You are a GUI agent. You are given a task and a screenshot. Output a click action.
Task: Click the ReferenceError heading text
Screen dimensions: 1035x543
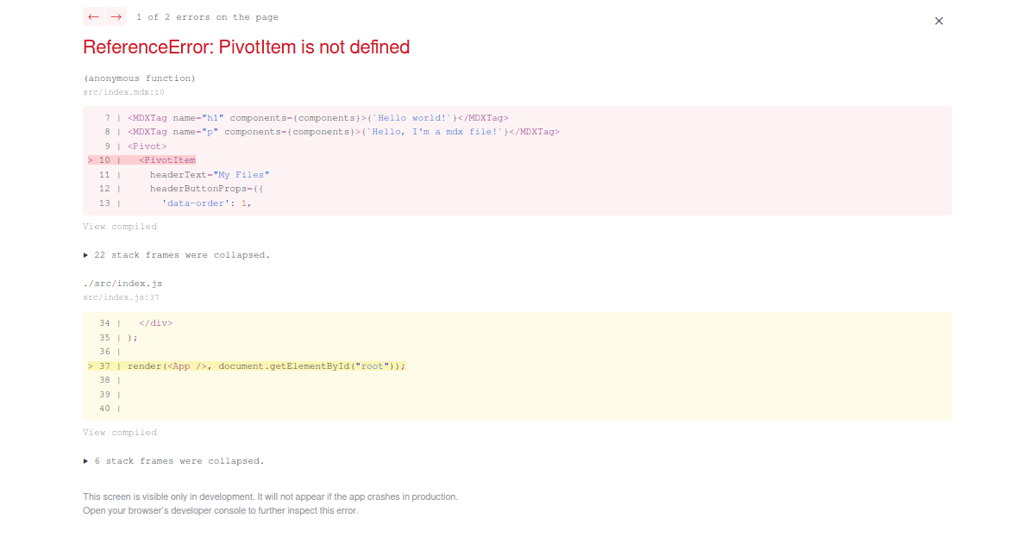(x=246, y=47)
